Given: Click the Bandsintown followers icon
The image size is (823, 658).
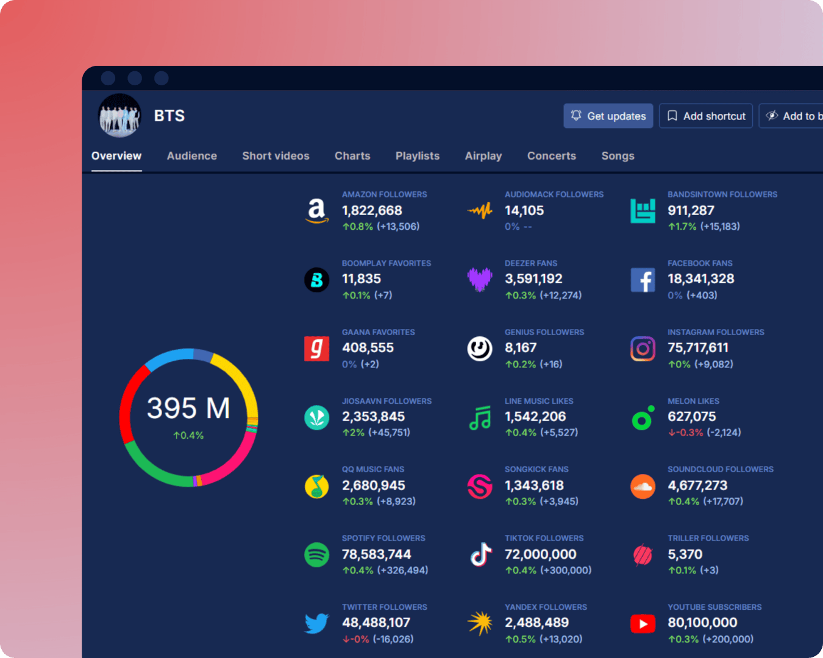Looking at the screenshot, I should click(x=643, y=211).
